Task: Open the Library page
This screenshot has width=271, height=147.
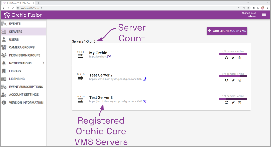Action: (x=23, y=71)
